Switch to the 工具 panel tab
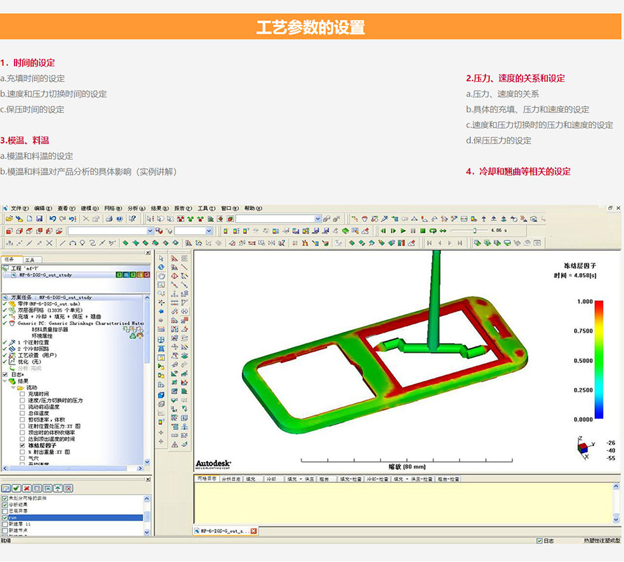The image size is (624, 562). pyautogui.click(x=31, y=260)
